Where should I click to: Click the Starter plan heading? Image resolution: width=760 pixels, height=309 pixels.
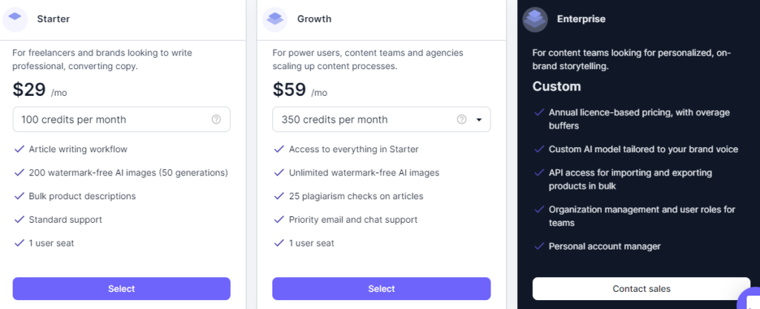pos(53,19)
